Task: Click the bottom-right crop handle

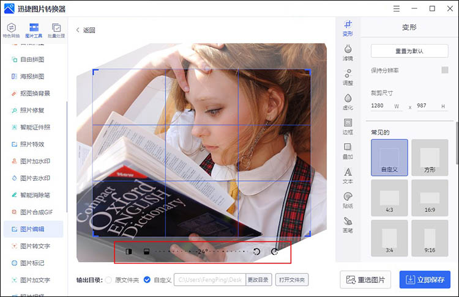Action: pyautogui.click(x=308, y=234)
